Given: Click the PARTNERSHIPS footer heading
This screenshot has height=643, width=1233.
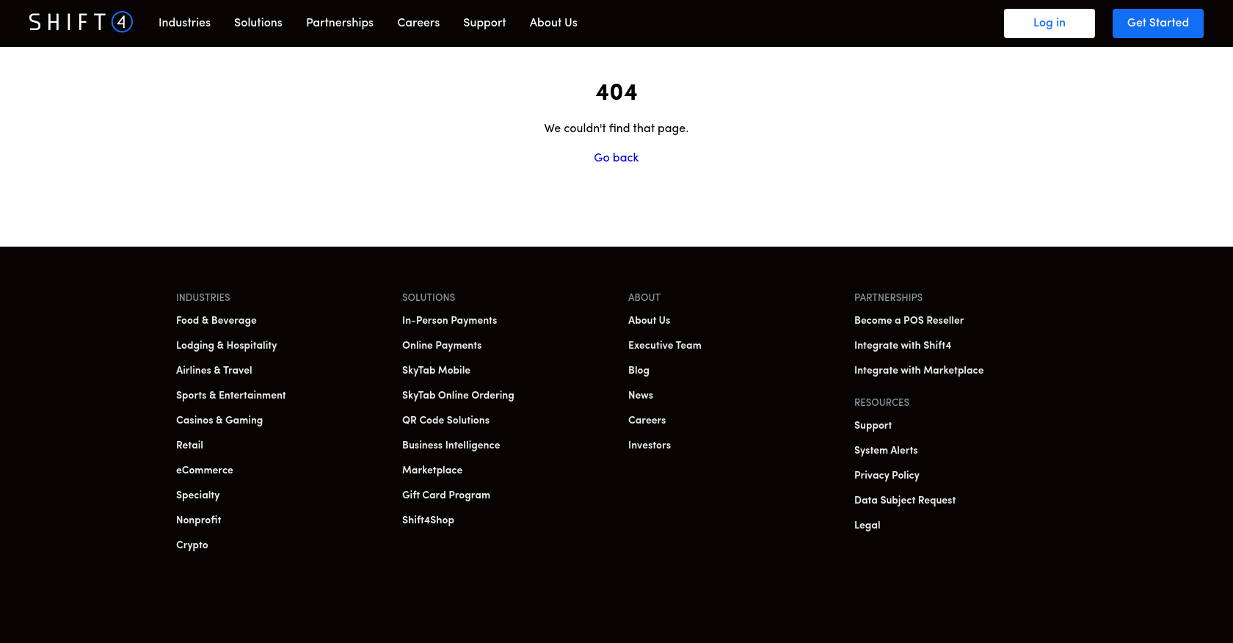Looking at the screenshot, I should 889,297.
